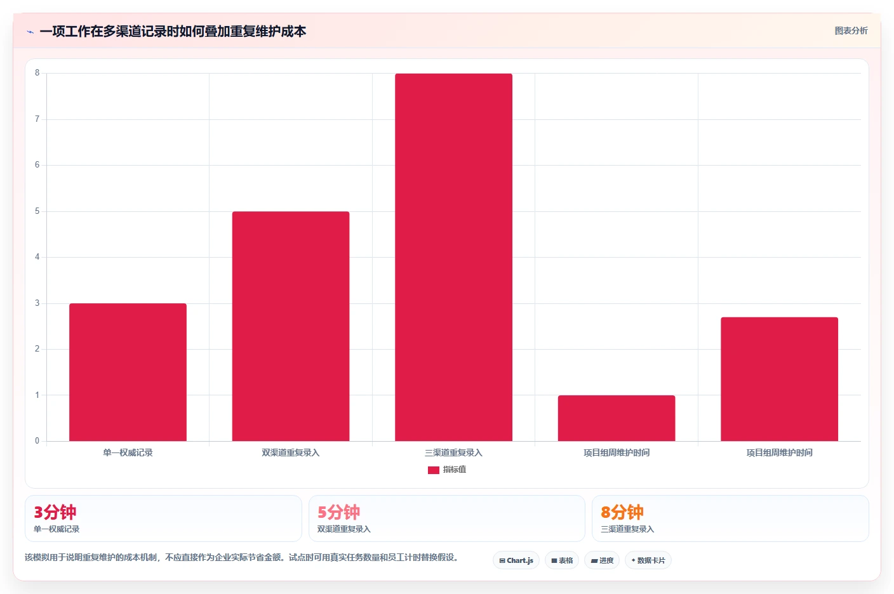Click the chart title 一项工作在多渠道记录时如何叠加重复维护成本
Screen dimensions: 894x594
click(173, 31)
